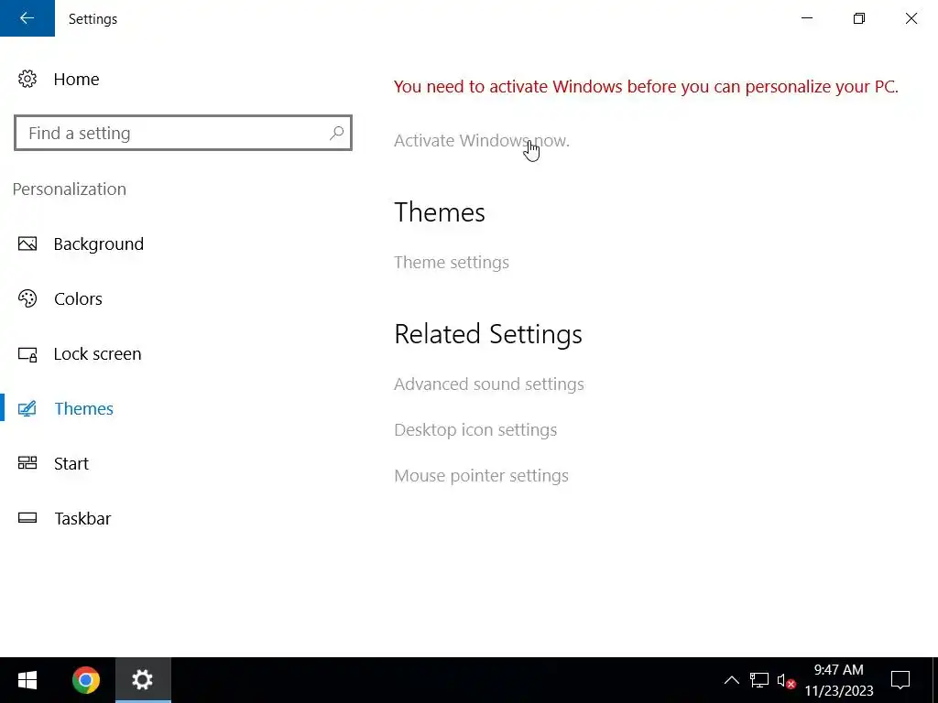This screenshot has width=938, height=703.
Task: Click the Home label
Action: [x=77, y=79]
